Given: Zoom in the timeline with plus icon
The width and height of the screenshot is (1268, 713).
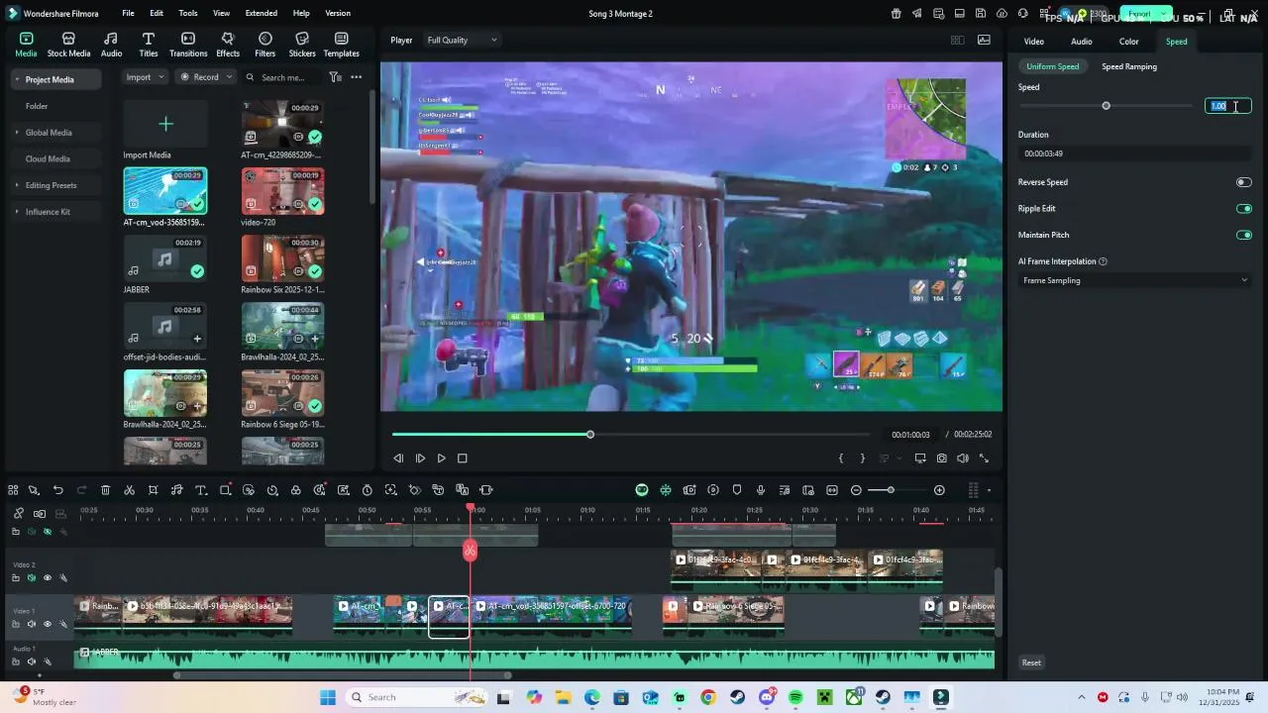Looking at the screenshot, I should [939, 490].
